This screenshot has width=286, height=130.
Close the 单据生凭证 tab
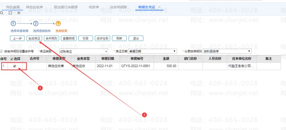pos(159,7)
